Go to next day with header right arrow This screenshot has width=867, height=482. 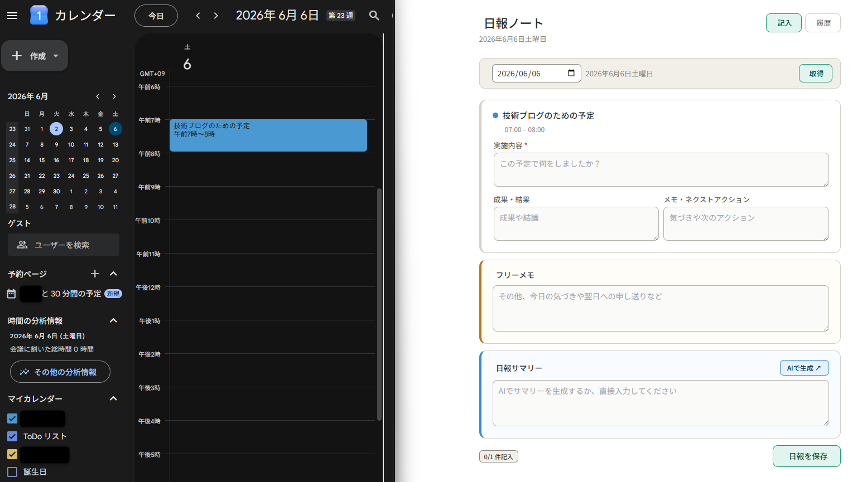pyautogui.click(x=216, y=16)
